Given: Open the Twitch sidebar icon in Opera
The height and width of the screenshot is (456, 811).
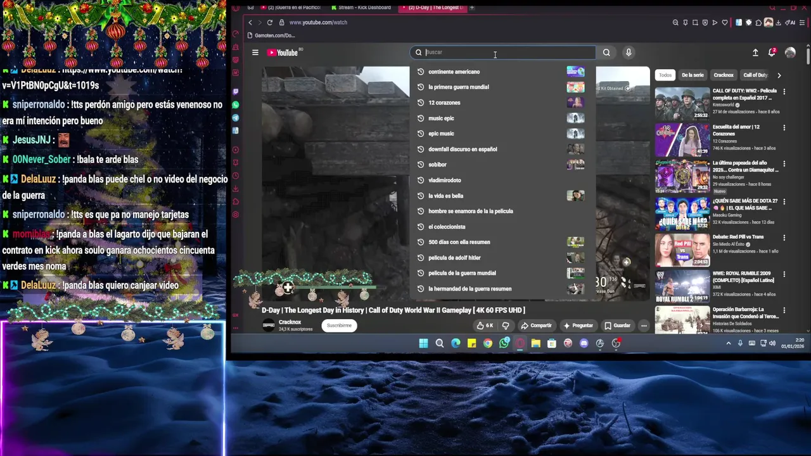Looking at the screenshot, I should (x=236, y=92).
